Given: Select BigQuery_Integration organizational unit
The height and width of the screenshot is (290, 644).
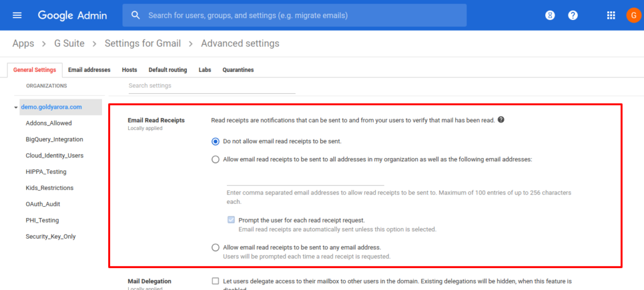Looking at the screenshot, I should coord(54,139).
